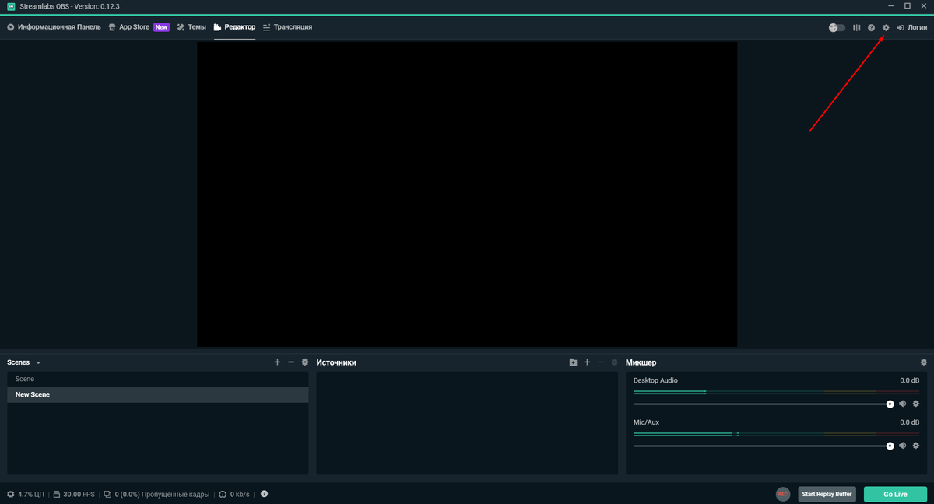Viewport: 934px width, 504px height.
Task: Click the black preview canvas
Action: 467,194
